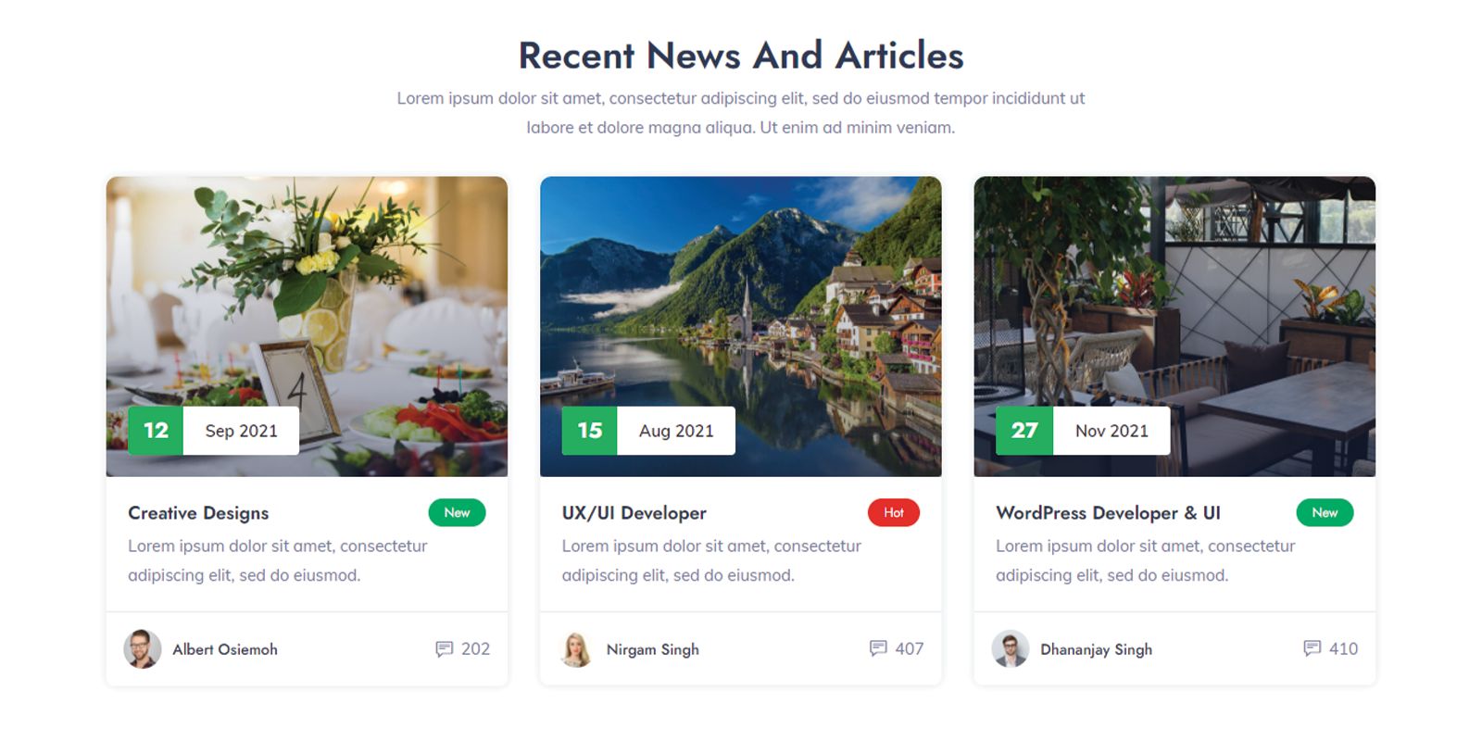Click author name Nirgam Singh
Viewport: 1482px width, 741px height.
point(653,649)
